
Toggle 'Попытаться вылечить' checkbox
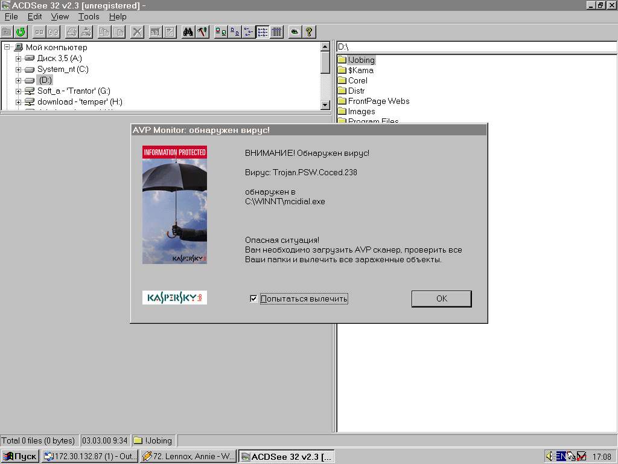253,298
